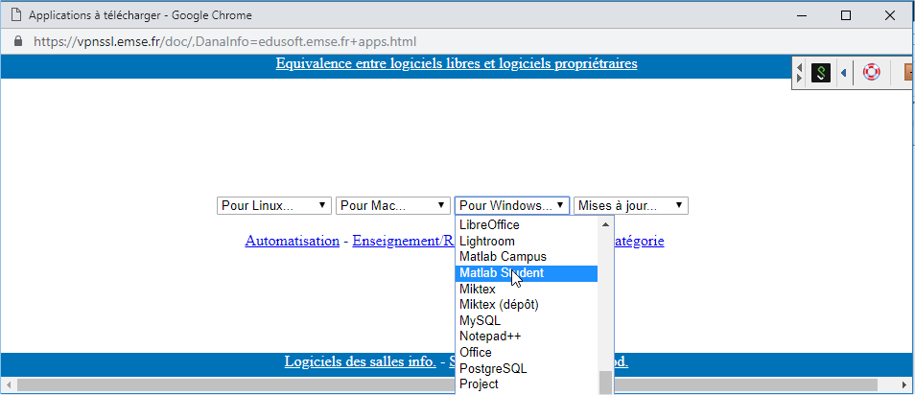Click the partially visible orange toolbar icon

pyautogui.click(x=908, y=73)
